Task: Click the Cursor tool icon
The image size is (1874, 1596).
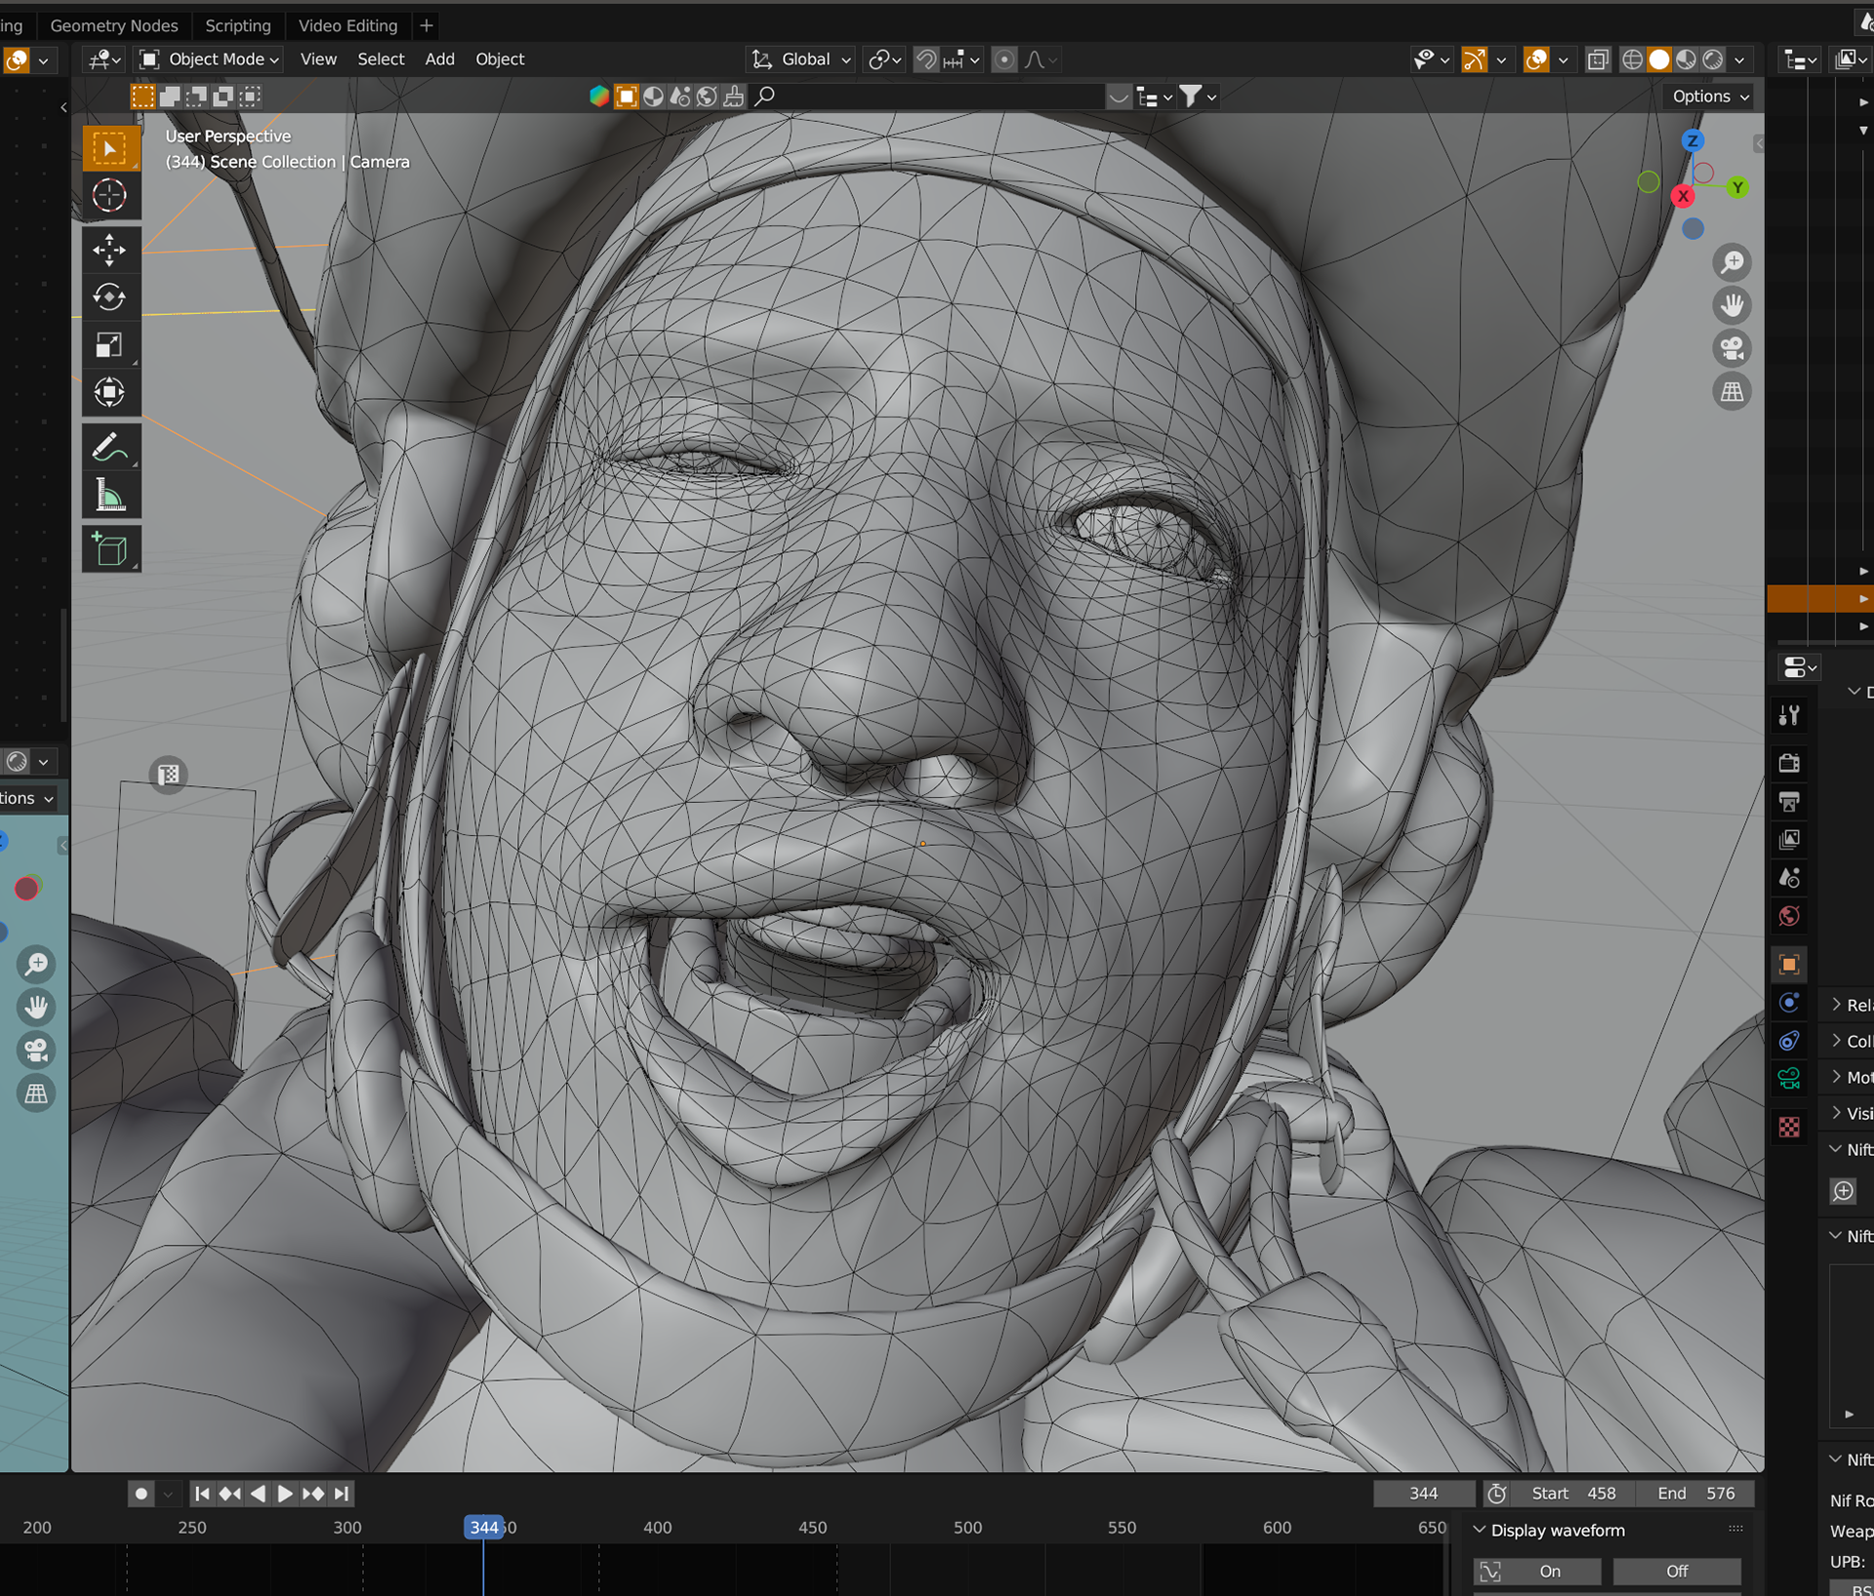Action: tap(109, 196)
